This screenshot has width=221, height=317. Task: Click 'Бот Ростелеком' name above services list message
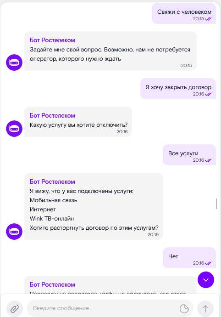52,181
